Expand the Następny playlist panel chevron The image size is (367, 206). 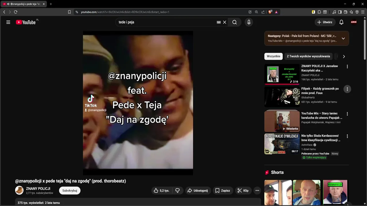pos(343,38)
